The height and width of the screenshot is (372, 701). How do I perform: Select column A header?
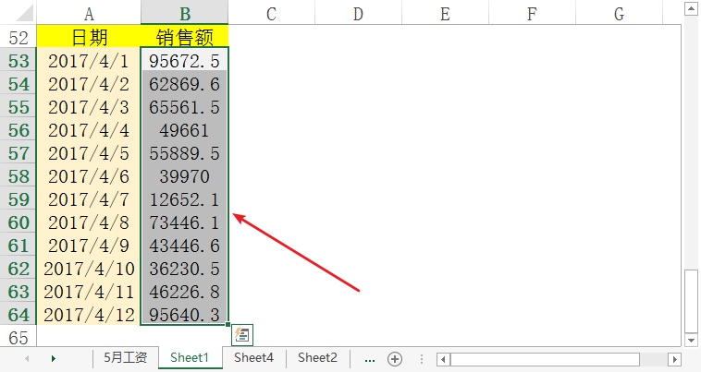tap(89, 13)
